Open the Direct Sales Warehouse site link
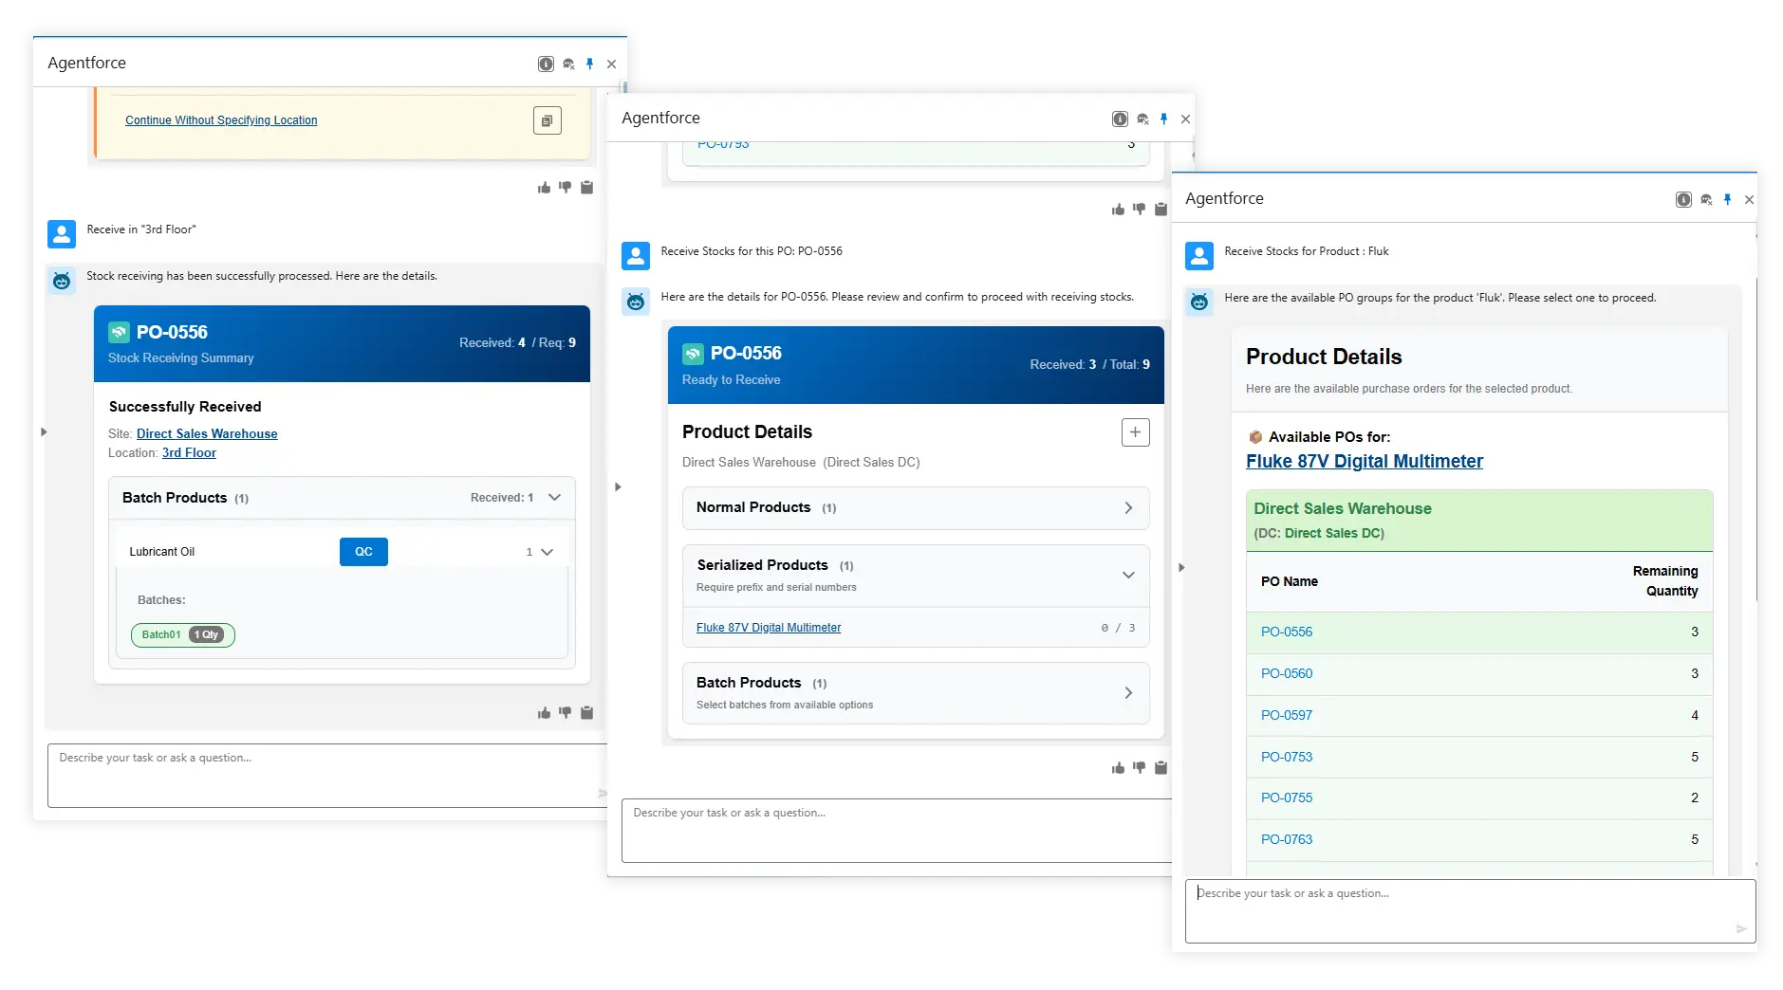This screenshot has height=990, width=1783. tap(207, 433)
